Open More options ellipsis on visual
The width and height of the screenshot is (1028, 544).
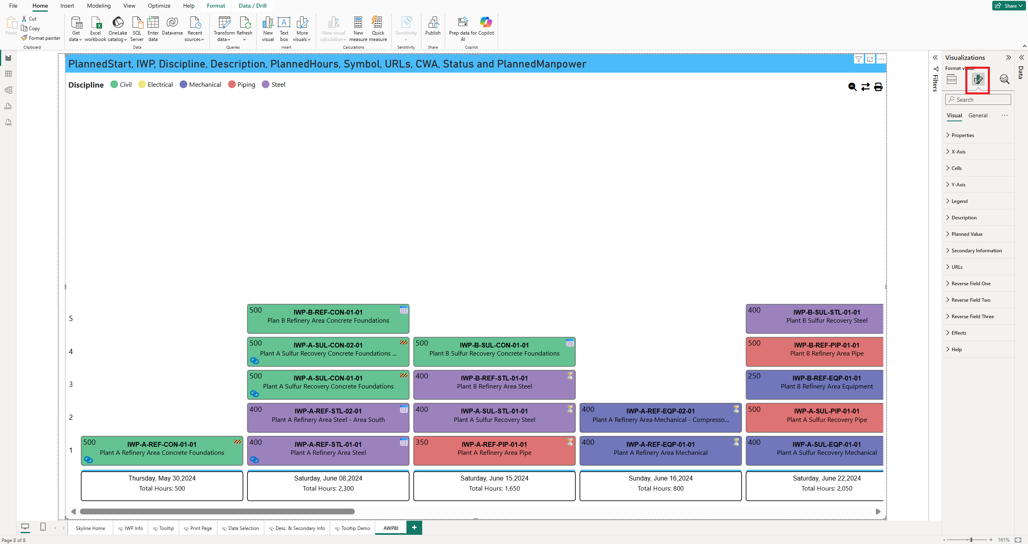point(881,59)
